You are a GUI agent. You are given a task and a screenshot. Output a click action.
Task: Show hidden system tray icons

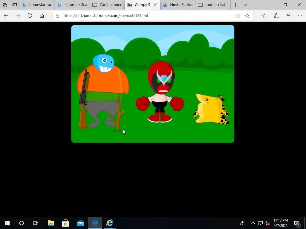[253, 223]
